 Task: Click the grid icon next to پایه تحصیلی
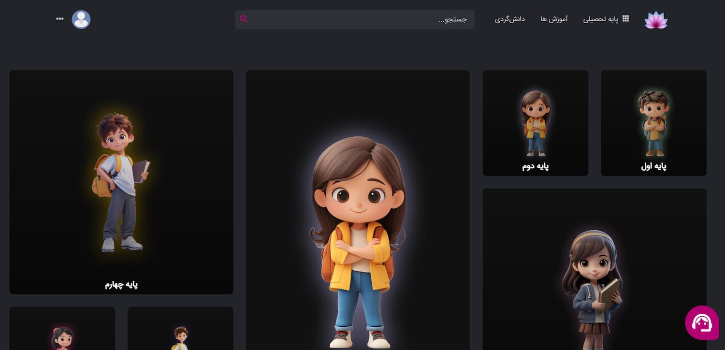pyautogui.click(x=625, y=18)
